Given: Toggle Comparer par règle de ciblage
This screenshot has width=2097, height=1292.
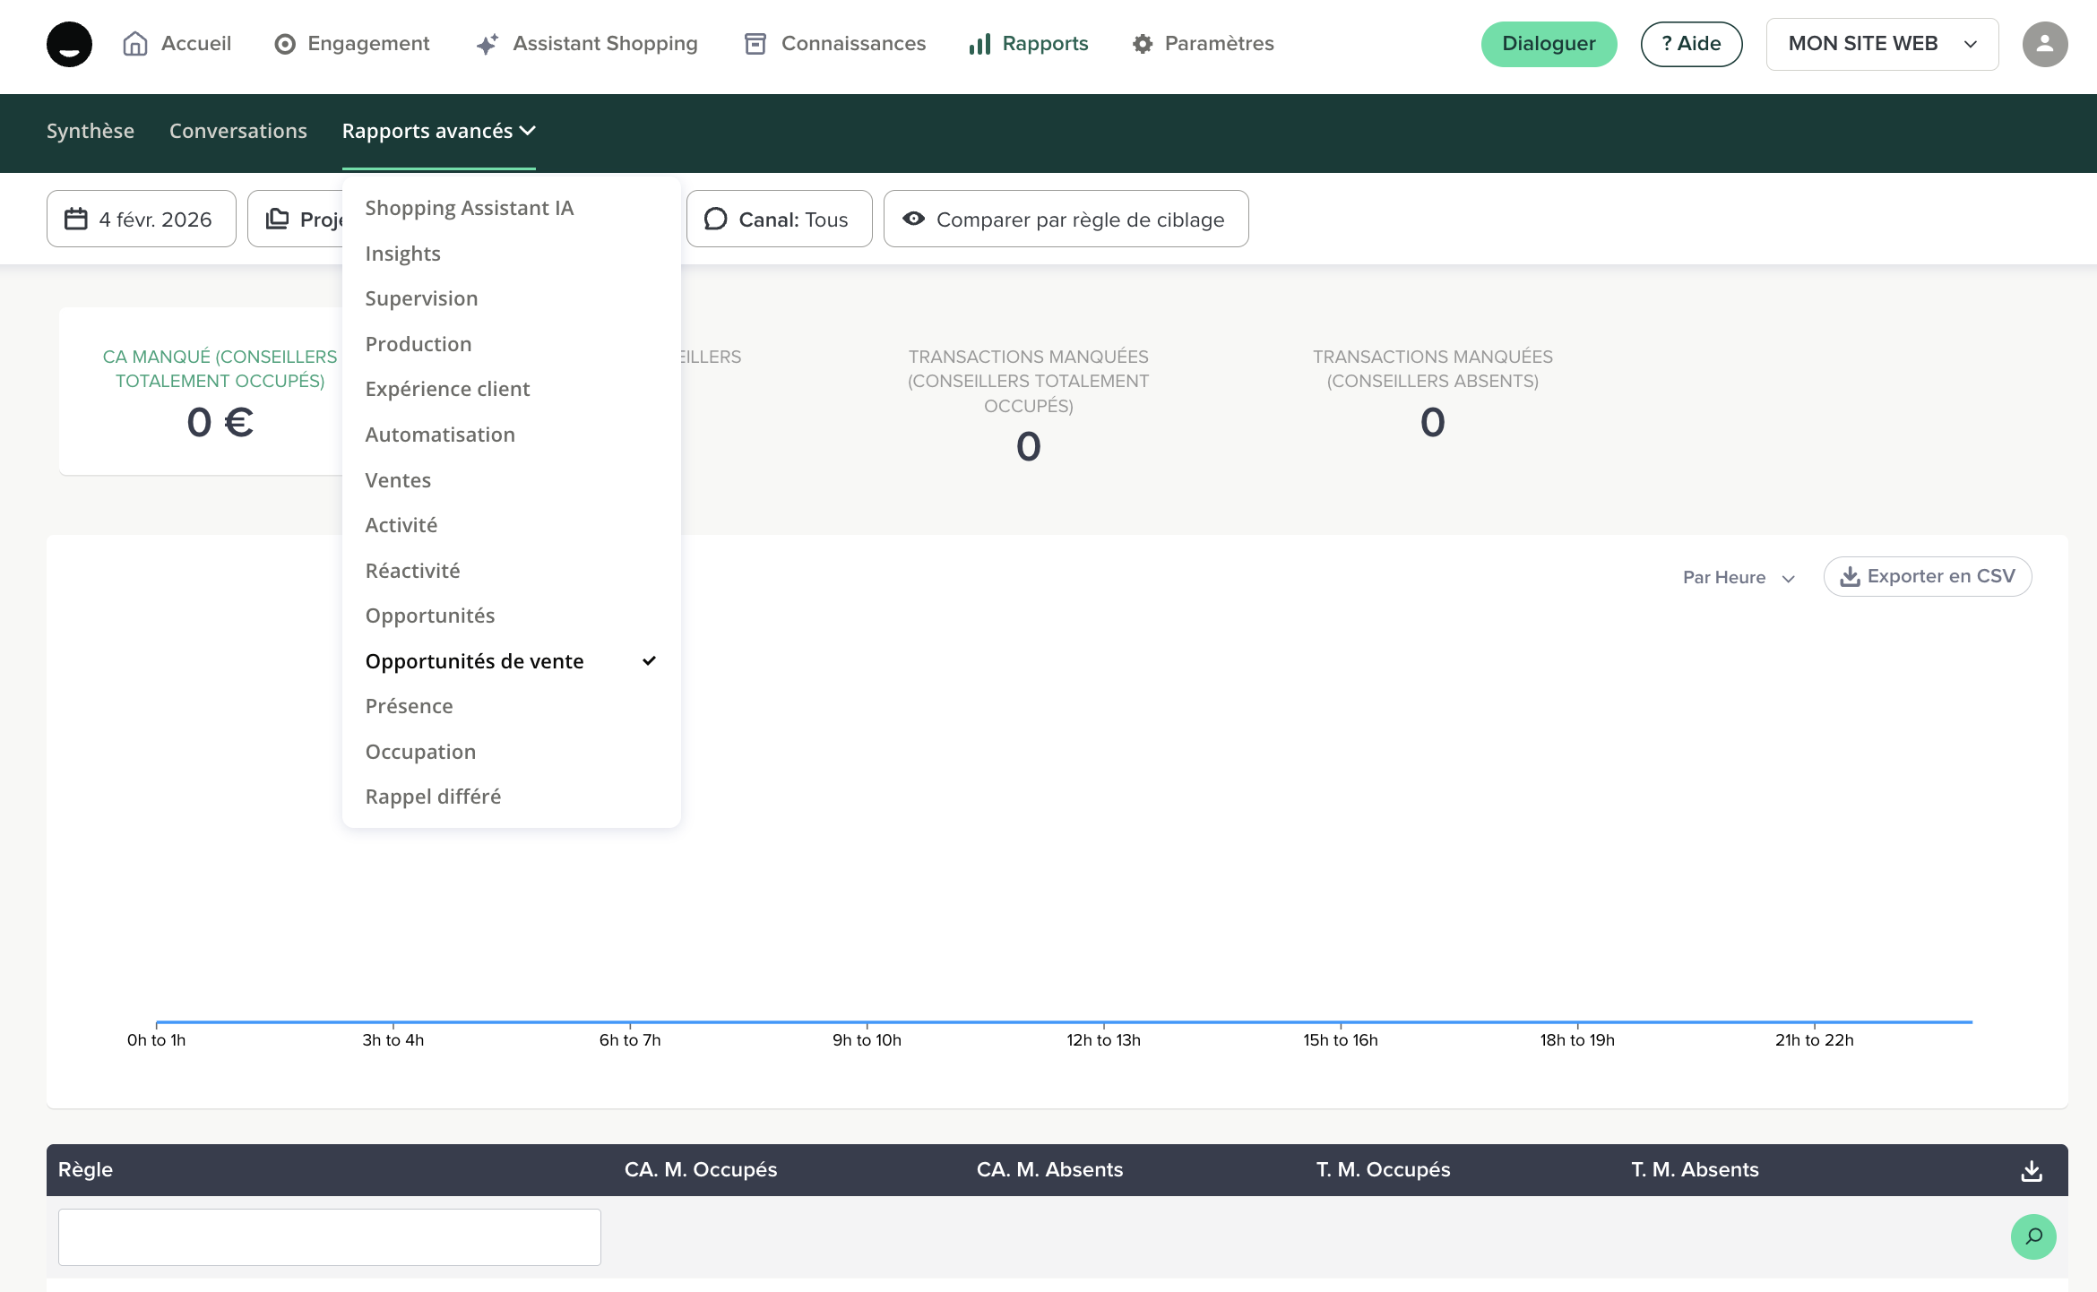Looking at the screenshot, I should [1066, 219].
